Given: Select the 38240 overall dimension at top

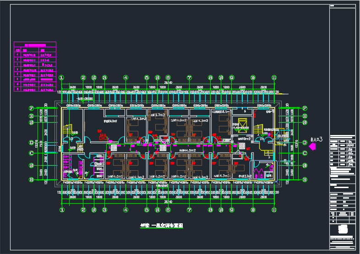Looking at the screenshot, I should point(168,83).
